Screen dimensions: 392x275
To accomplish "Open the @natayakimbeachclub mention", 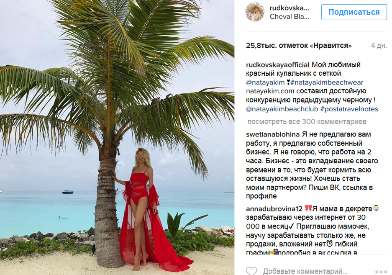I will click(282, 109).
